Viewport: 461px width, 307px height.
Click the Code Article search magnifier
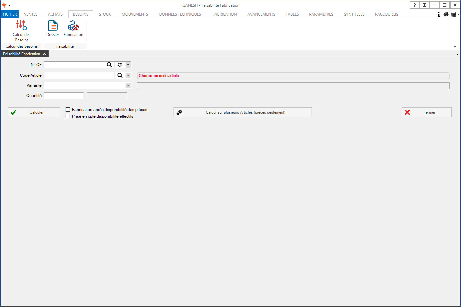click(x=120, y=75)
